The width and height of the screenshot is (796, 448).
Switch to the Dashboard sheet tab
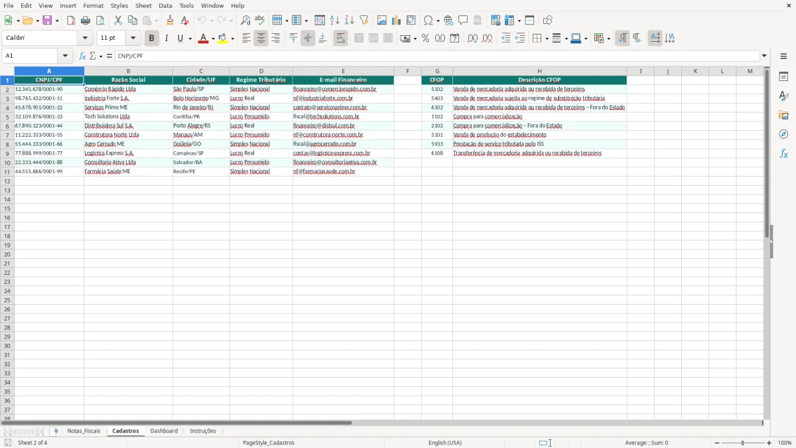(164, 430)
